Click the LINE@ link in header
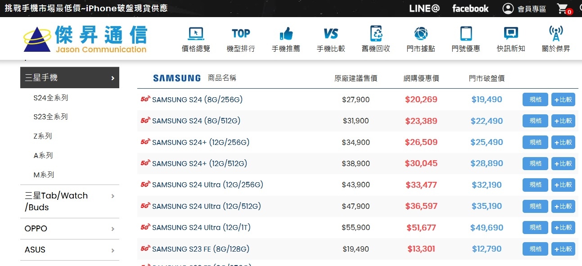 pyautogui.click(x=424, y=9)
